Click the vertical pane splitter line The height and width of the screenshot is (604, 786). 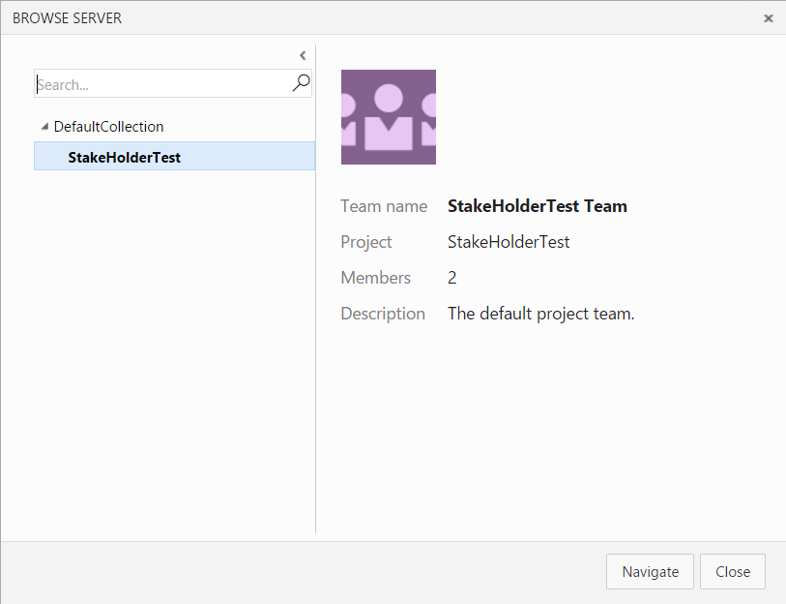[316, 288]
